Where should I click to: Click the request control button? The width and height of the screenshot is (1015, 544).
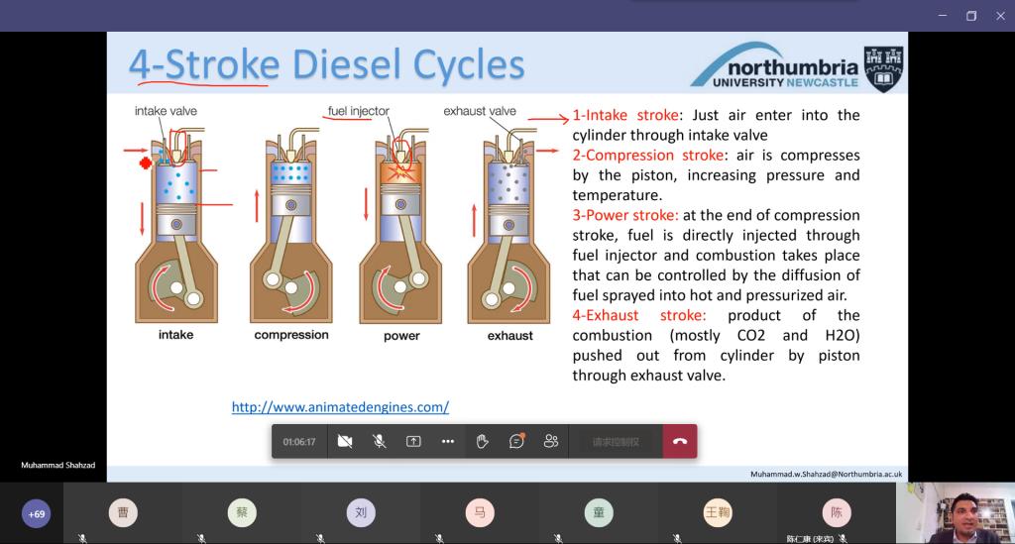(x=616, y=442)
